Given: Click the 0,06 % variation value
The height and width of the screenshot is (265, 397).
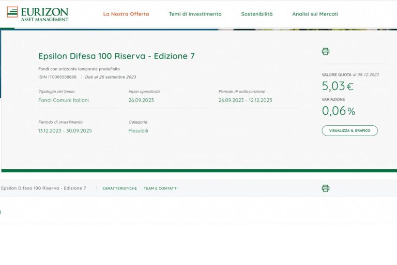Looking at the screenshot, I should (x=339, y=111).
